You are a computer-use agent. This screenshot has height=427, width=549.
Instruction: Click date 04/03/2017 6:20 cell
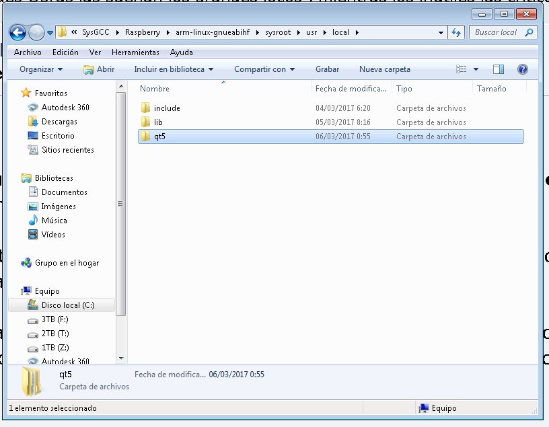[x=342, y=108]
